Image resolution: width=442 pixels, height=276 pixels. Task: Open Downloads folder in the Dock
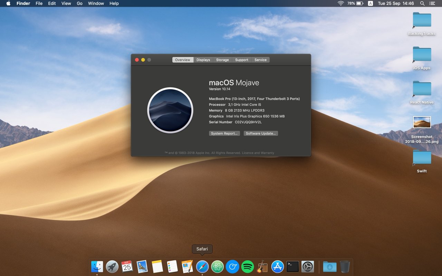330,266
